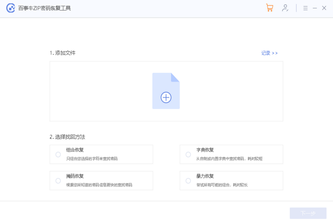Open the user account icon

[x=285, y=8]
